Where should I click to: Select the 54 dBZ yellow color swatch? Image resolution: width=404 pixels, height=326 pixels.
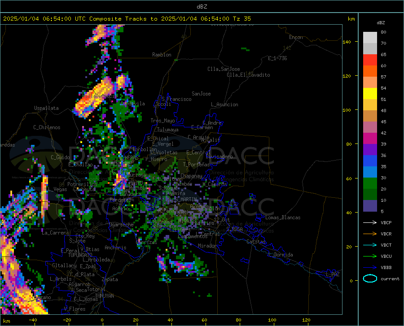(370, 94)
